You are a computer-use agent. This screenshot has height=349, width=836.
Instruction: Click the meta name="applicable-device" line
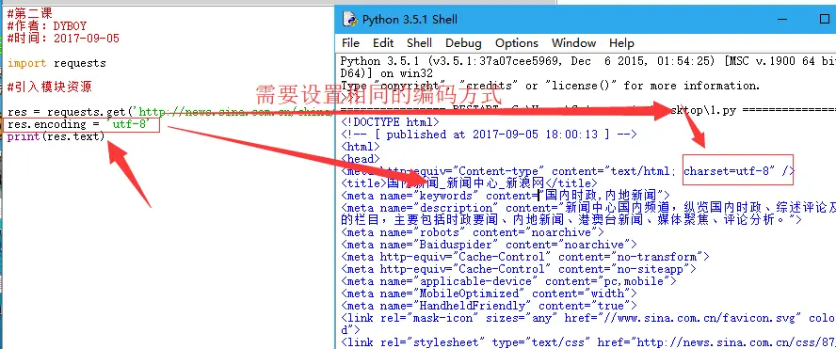[x=508, y=281]
